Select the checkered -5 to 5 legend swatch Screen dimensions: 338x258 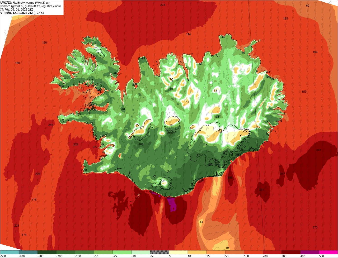point(159,252)
